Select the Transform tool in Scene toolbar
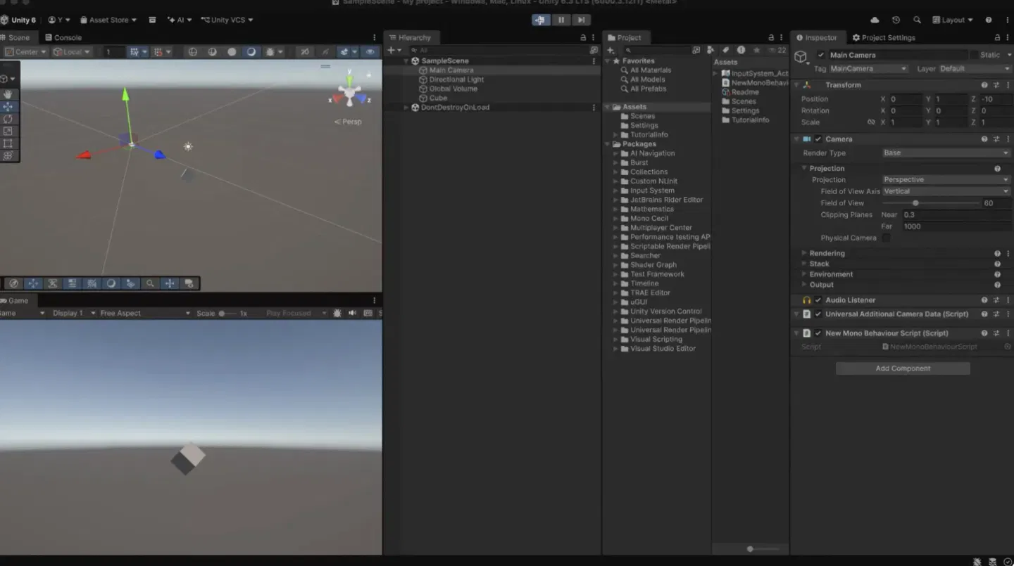 [8, 155]
